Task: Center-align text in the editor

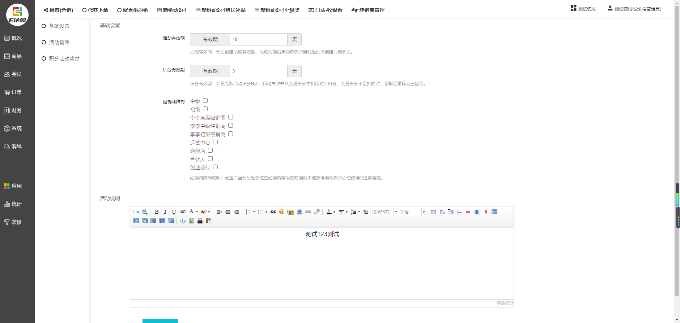Action: (228, 212)
